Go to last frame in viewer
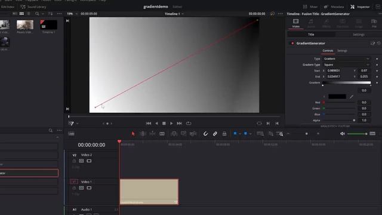This screenshot has width=382, height=215. [180, 124]
